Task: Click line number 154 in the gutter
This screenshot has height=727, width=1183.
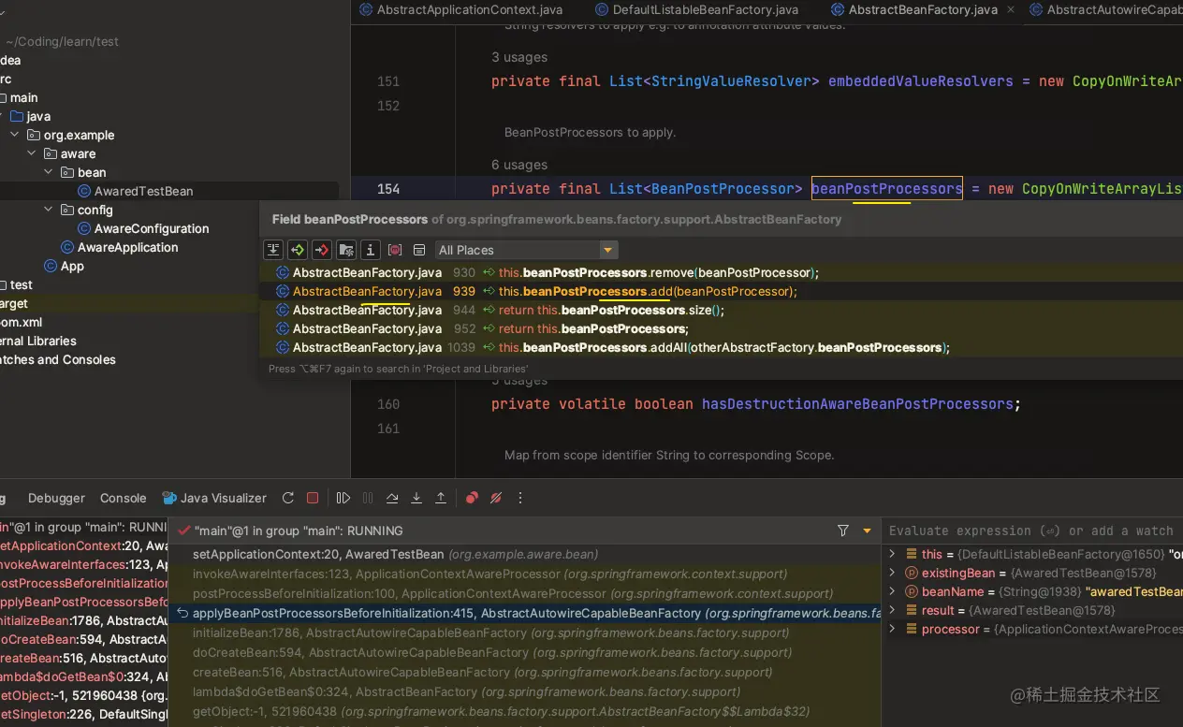Action: click(388, 188)
